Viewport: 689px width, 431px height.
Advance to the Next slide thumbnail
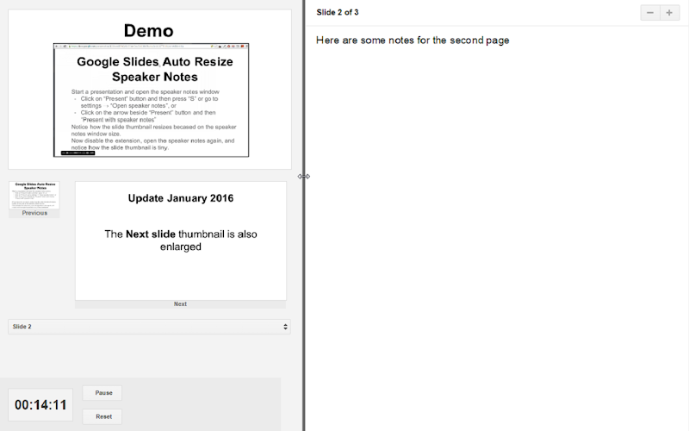tap(181, 240)
